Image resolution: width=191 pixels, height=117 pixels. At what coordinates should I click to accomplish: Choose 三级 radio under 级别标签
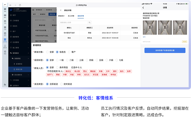click(77, 60)
